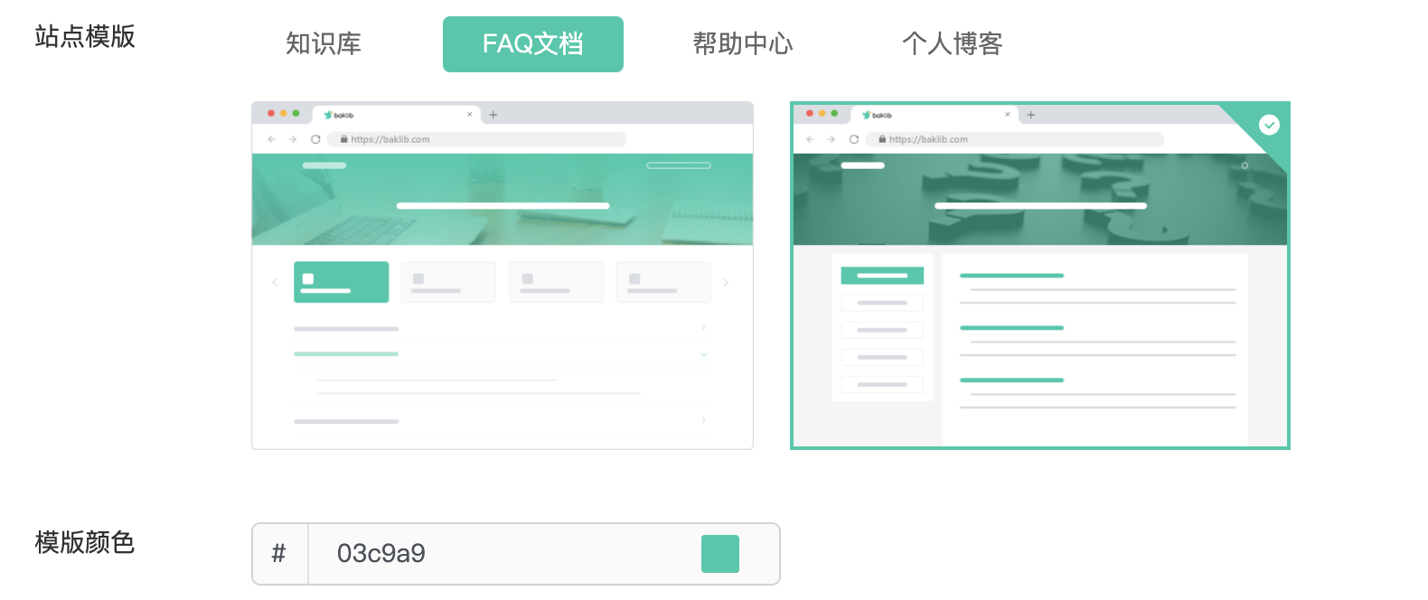Click the # prefix of color field
The width and height of the screenshot is (1428, 600).
279,554
